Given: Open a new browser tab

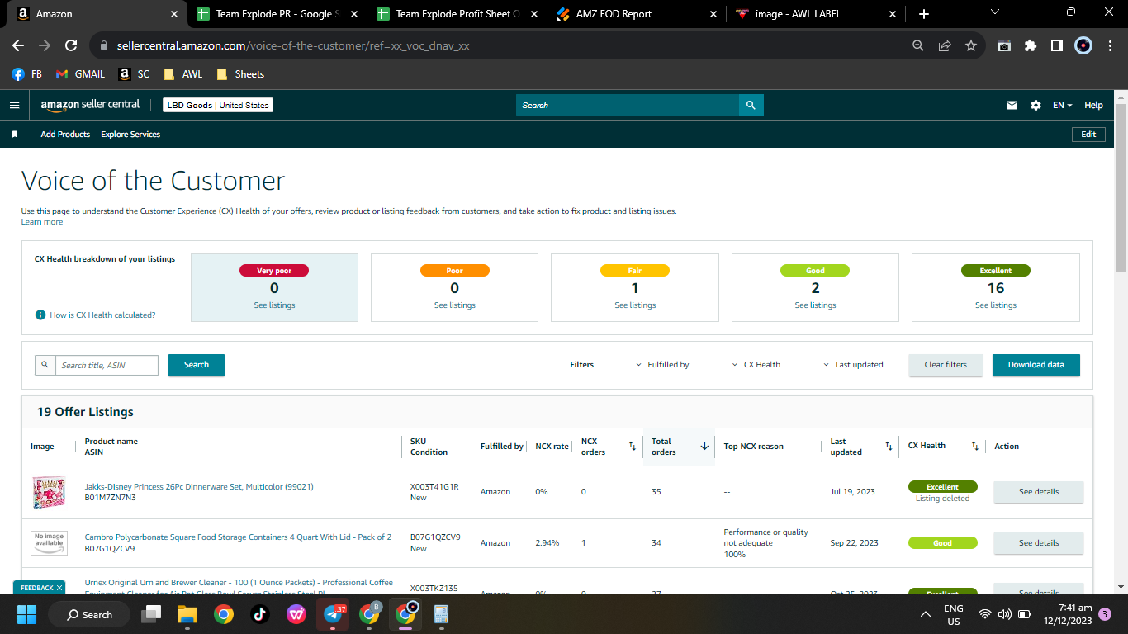Looking at the screenshot, I should pos(924,14).
